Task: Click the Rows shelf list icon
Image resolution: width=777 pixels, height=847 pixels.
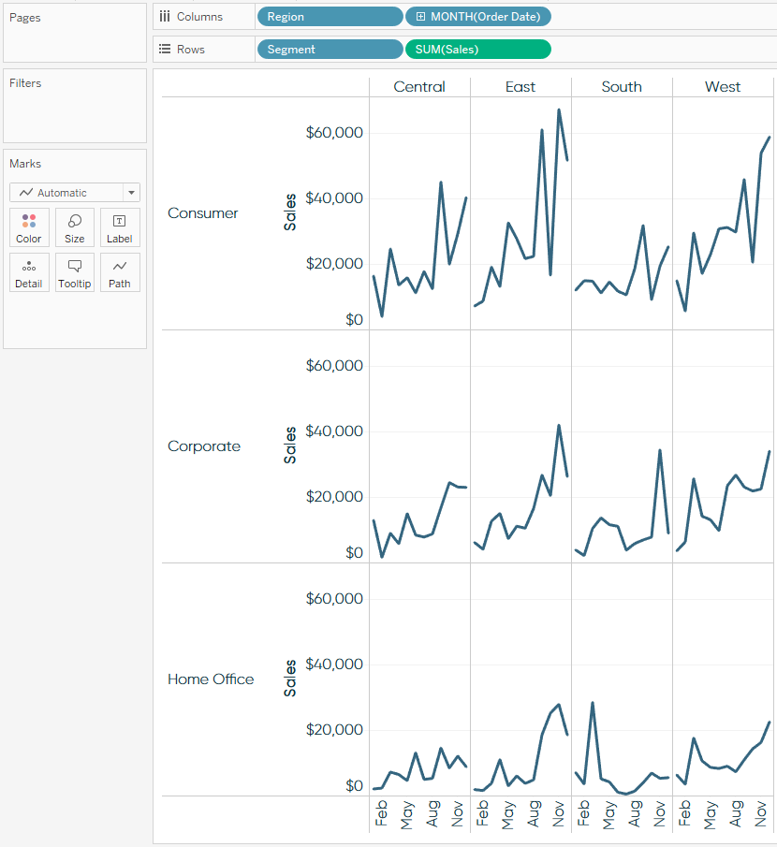Action: tap(166, 49)
